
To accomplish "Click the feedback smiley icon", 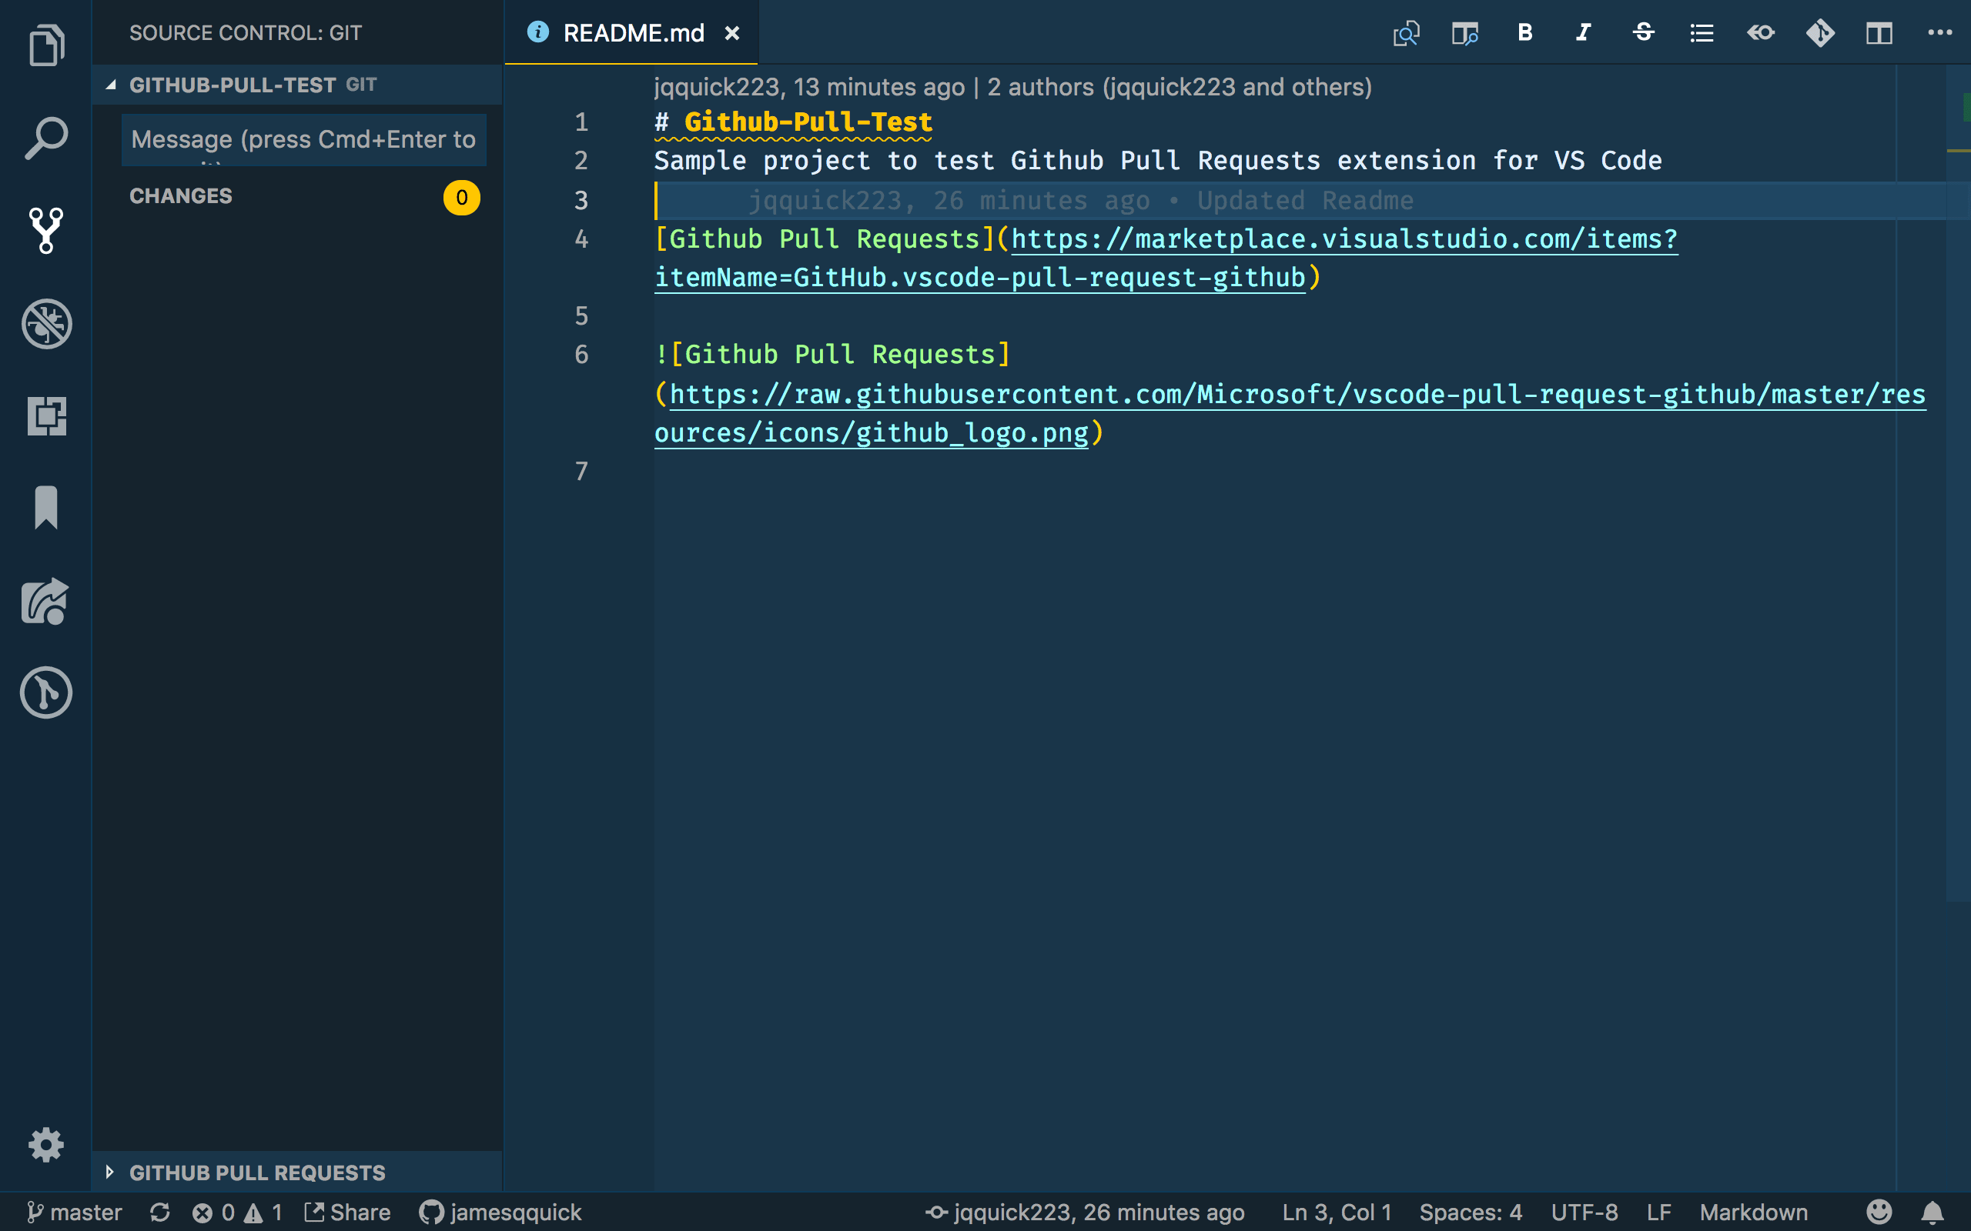I will (1879, 1213).
